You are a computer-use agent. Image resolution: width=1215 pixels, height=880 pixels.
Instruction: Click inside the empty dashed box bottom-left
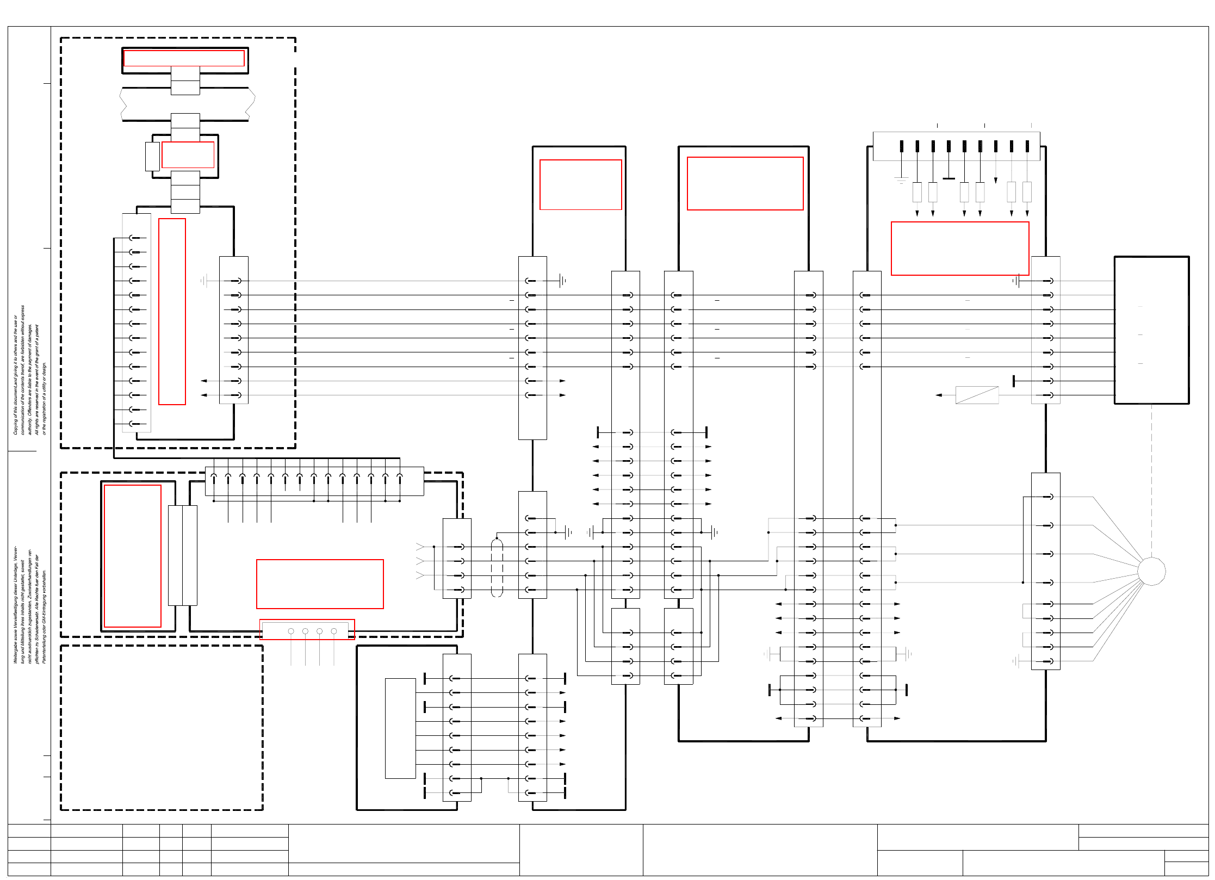[162, 728]
